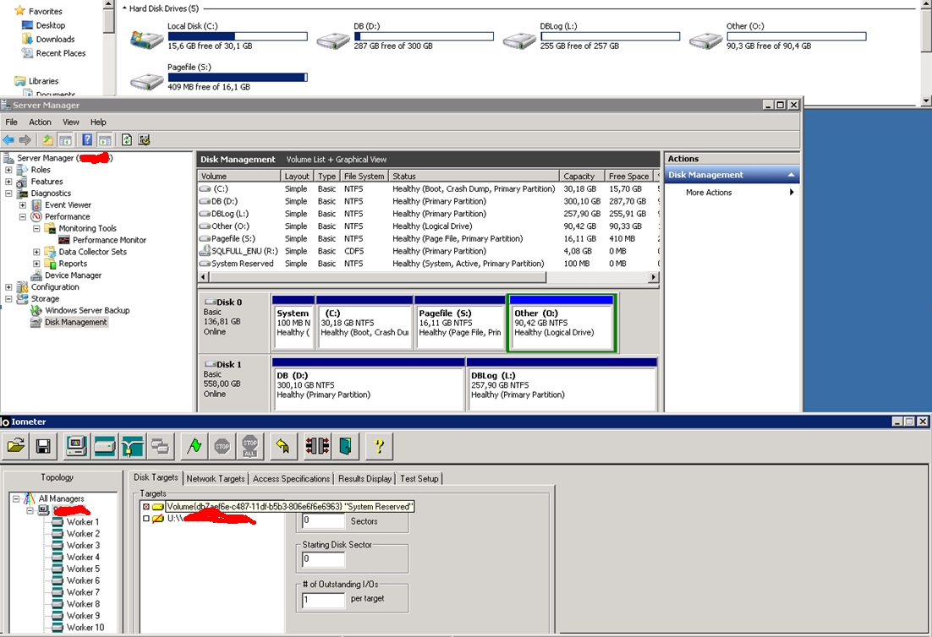The image size is (932, 637).
Task: Click the Starting Disk Sector input field
Action: click(323, 559)
